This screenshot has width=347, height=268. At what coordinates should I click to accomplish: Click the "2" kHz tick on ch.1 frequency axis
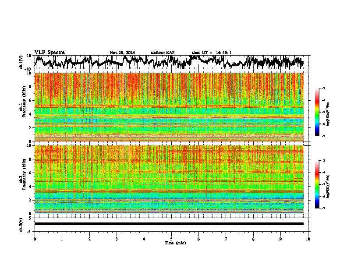(x=31, y=127)
